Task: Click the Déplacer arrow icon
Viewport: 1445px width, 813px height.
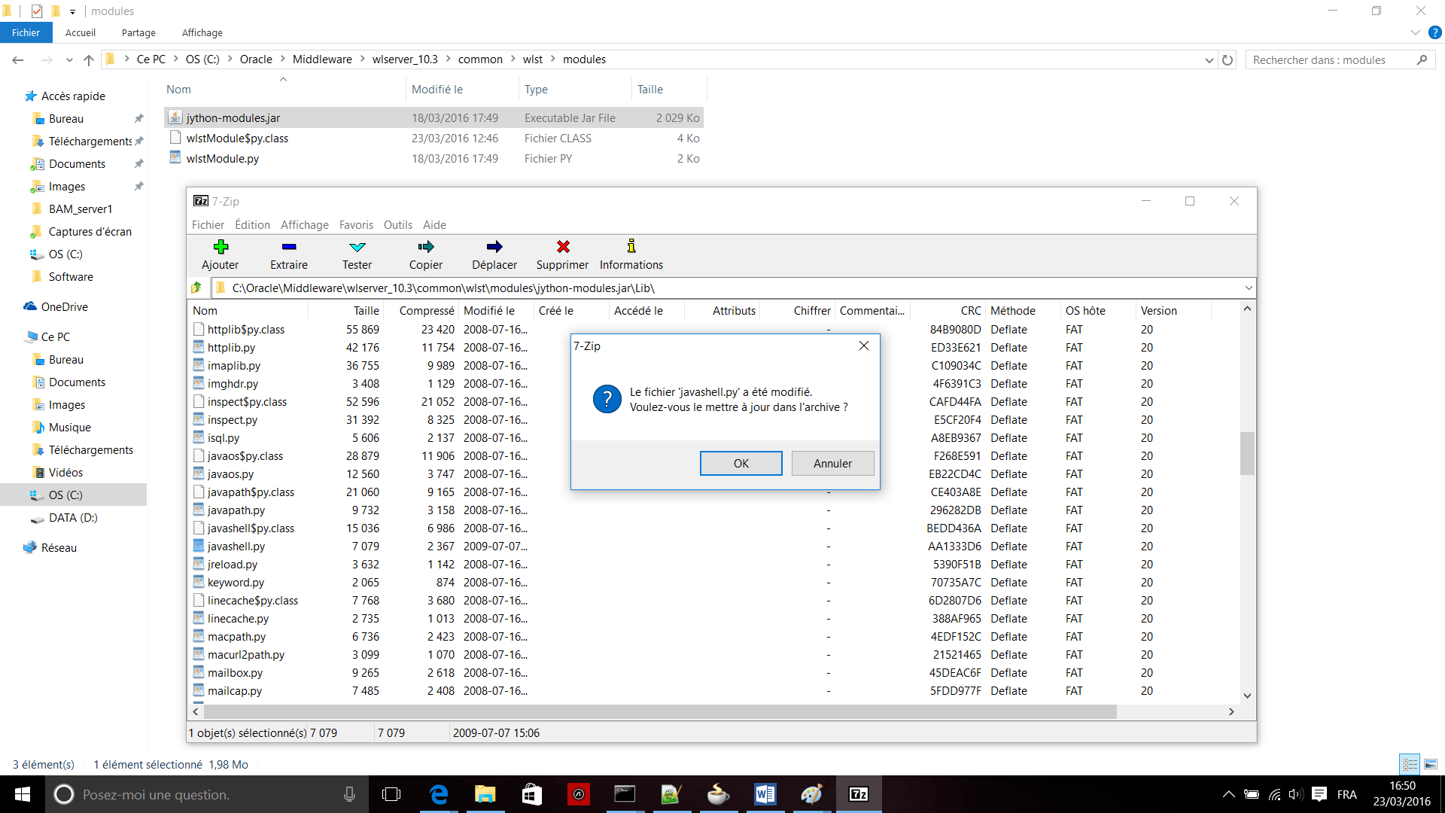Action: 494,247
